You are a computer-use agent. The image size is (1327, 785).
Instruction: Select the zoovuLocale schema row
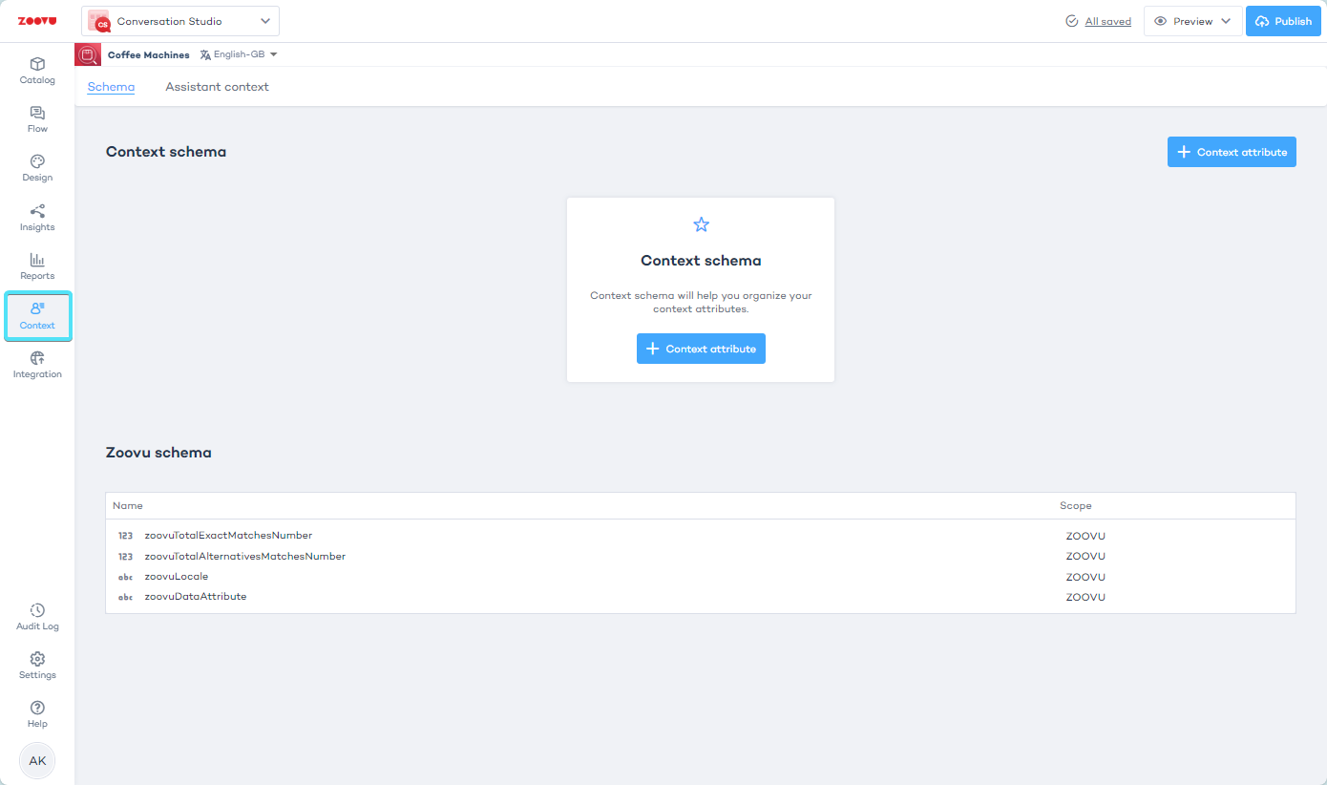[x=177, y=577]
